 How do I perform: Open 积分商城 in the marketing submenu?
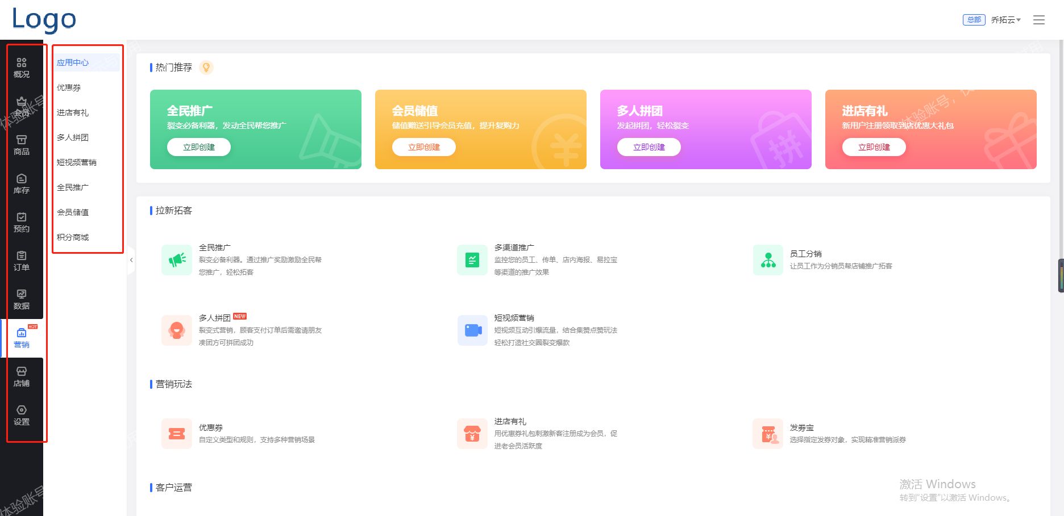tap(73, 237)
